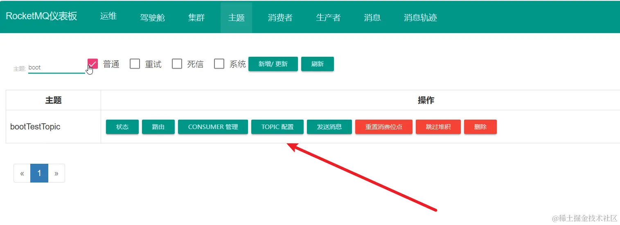620x225 pixels.
Task: Open the 驾驶舱 nav tab
Action: [x=152, y=18]
